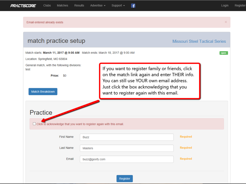This screenshot has height=184, width=246.
Task: Open the Results page
Action: (79, 6)
